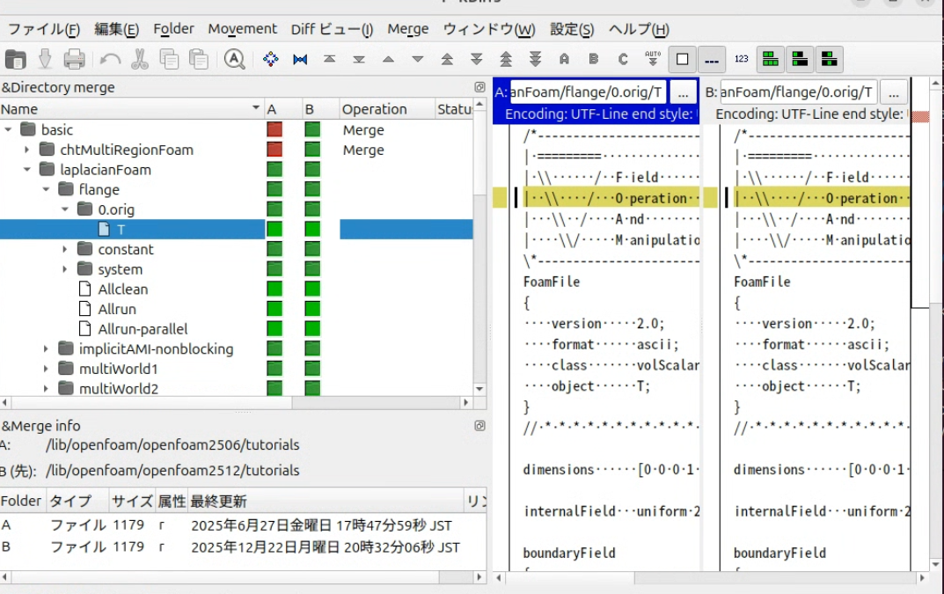The image size is (944, 594).
Task: Click the search magnifier icon
Action: 234,60
